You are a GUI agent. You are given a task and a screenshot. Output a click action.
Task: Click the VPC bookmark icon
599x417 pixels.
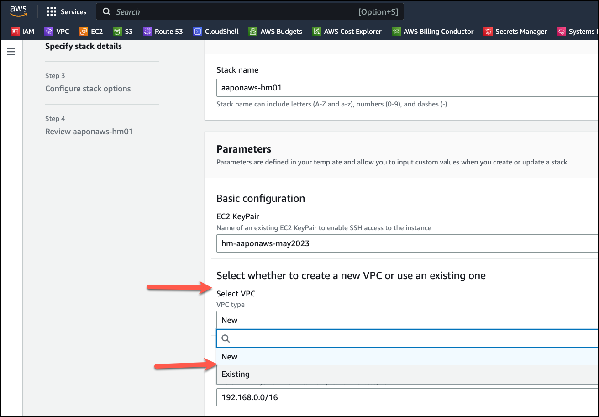coord(49,32)
